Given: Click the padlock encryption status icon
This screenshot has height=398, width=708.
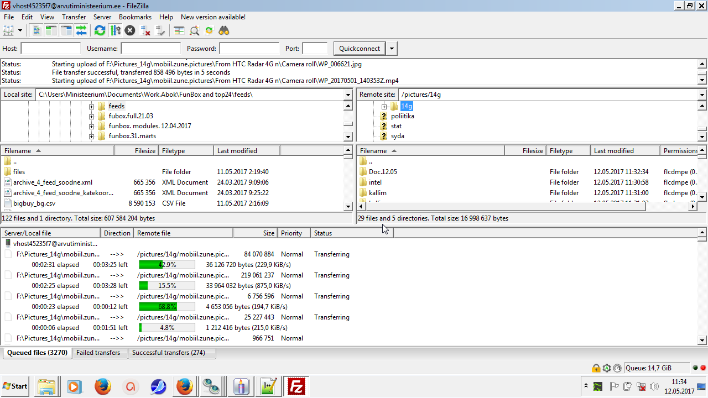Looking at the screenshot, I should pyautogui.click(x=596, y=368).
